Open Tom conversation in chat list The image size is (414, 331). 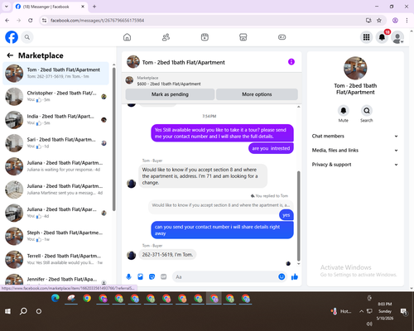coord(56,74)
